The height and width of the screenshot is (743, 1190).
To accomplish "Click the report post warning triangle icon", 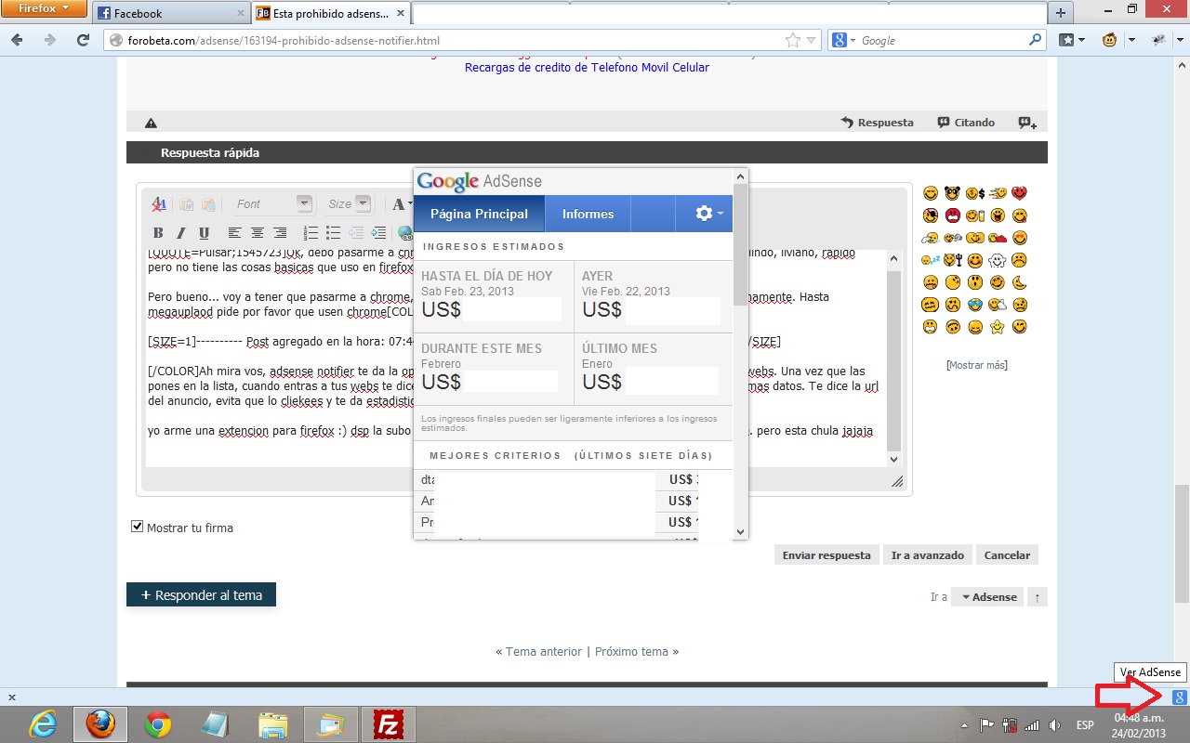I will click(x=151, y=123).
